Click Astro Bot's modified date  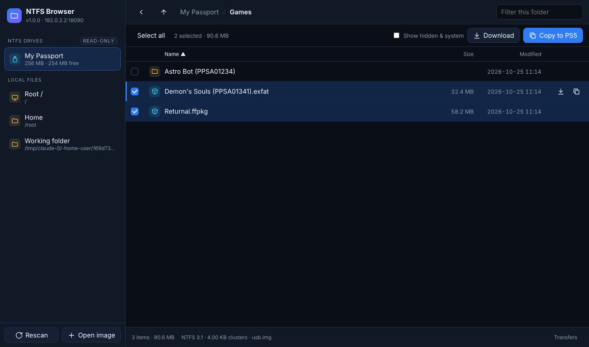(514, 72)
